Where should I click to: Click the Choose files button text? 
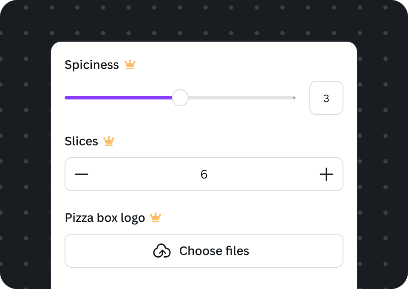coord(214,251)
